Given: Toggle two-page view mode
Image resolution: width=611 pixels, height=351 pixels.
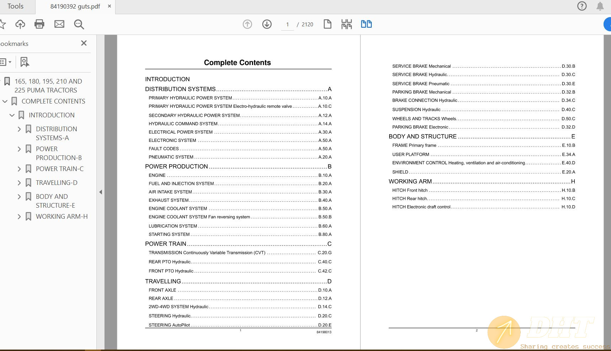Looking at the screenshot, I should click(366, 24).
